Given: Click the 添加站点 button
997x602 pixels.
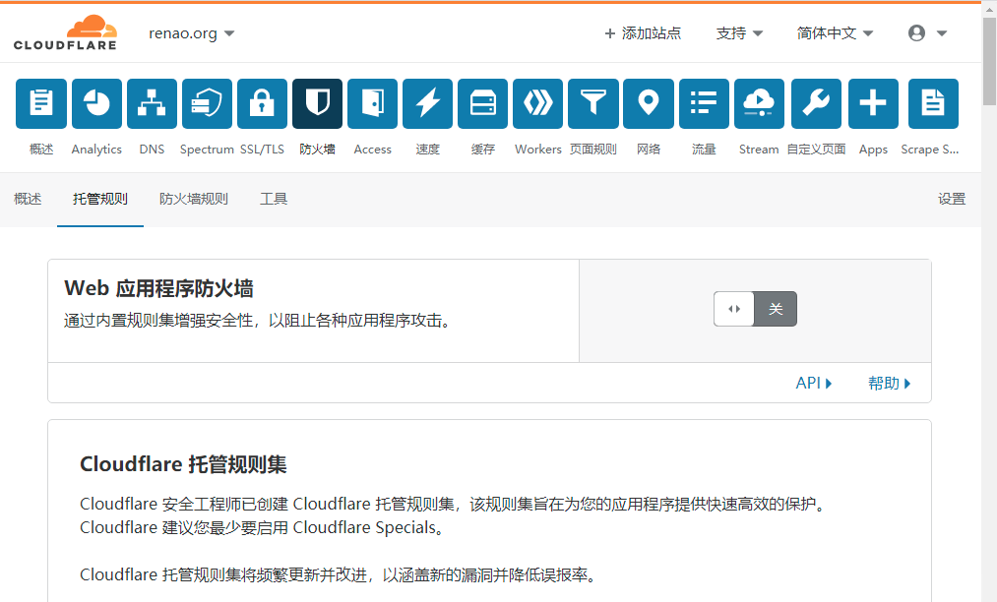Looking at the screenshot, I should pyautogui.click(x=642, y=33).
